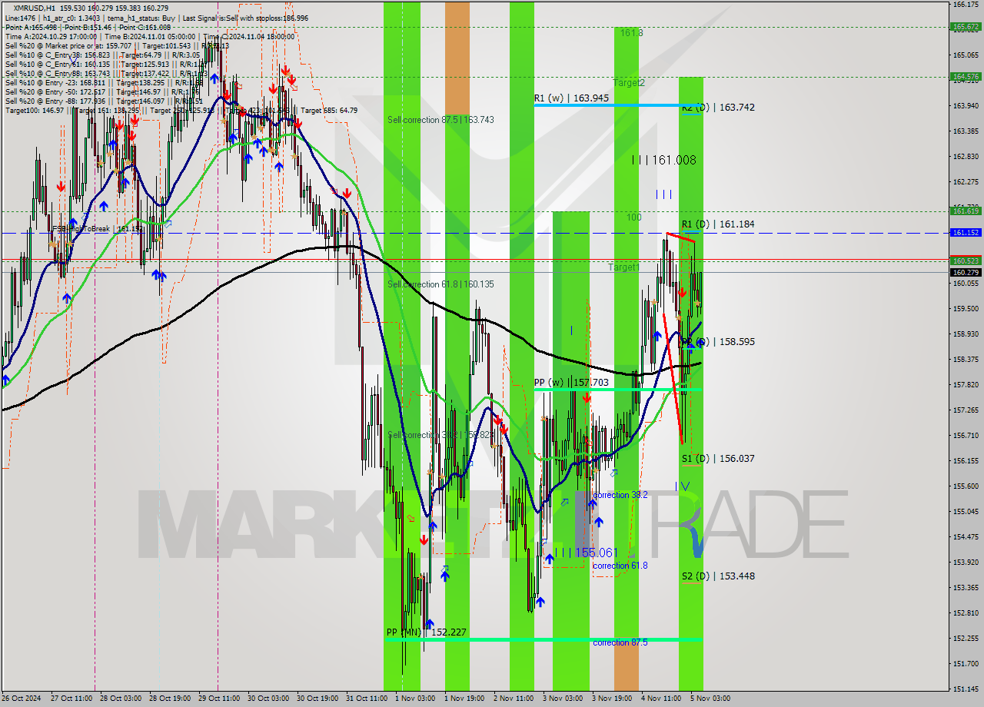The height and width of the screenshot is (707, 984).
Task: Select the 'S2 (D) | 153.448' support label
Action: pyautogui.click(x=718, y=576)
